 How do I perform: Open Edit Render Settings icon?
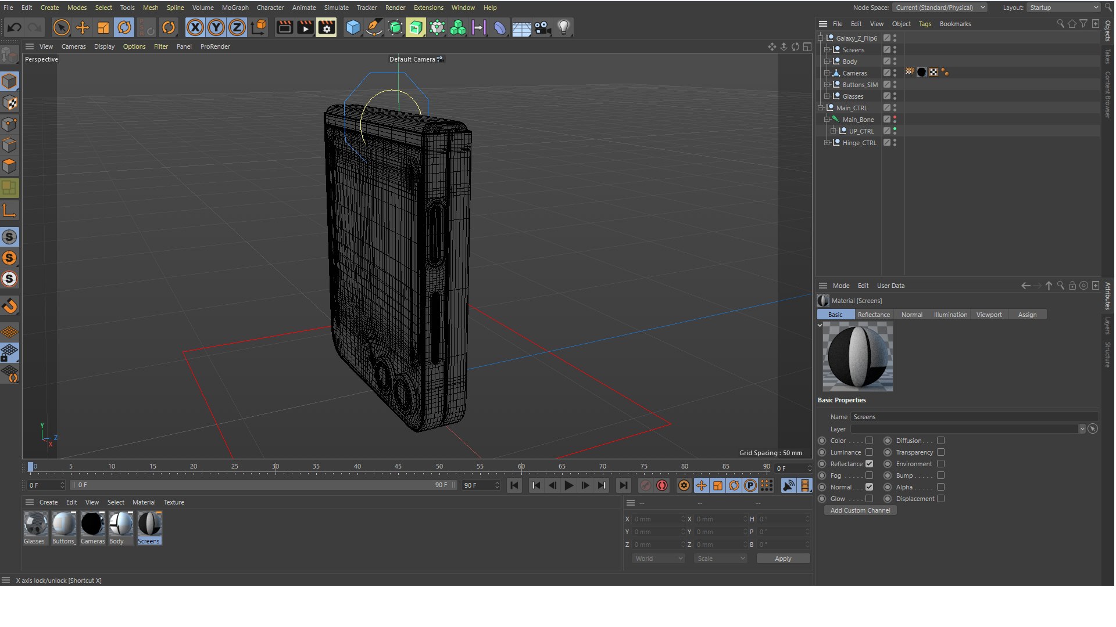[327, 27]
